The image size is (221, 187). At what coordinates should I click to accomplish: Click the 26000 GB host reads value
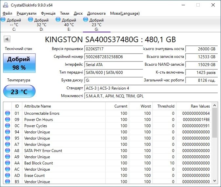point(202,49)
